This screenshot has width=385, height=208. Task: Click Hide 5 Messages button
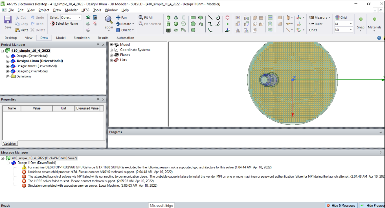(341, 205)
